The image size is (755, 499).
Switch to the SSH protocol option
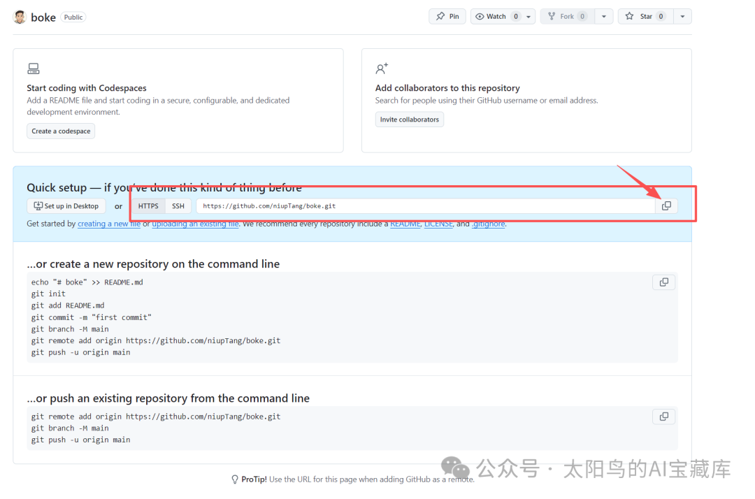point(178,206)
